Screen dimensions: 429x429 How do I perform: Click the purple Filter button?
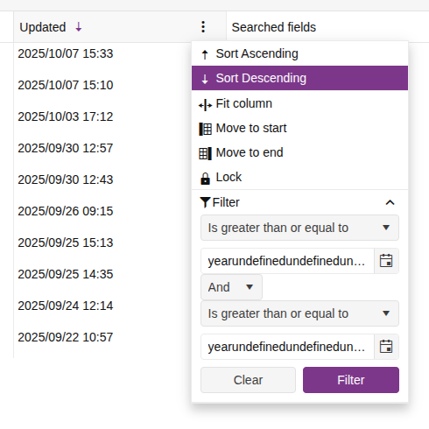(351, 380)
